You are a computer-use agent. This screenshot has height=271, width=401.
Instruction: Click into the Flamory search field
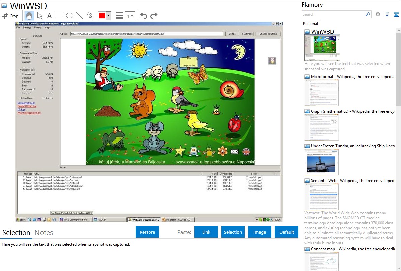tap(333, 14)
